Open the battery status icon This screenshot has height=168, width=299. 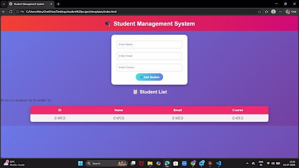278,163
